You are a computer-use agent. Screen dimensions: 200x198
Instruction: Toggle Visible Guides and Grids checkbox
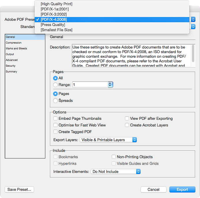coord(114,163)
